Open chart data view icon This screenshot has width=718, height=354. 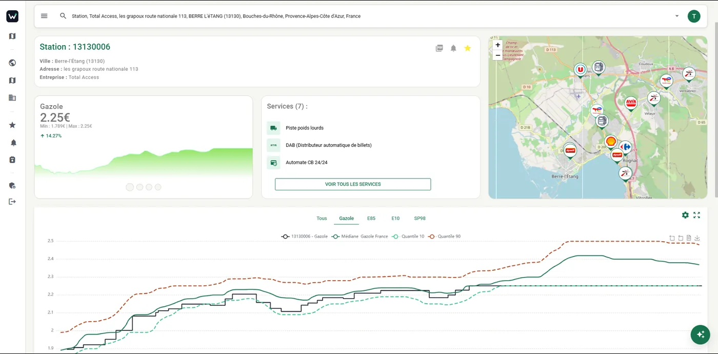point(689,238)
